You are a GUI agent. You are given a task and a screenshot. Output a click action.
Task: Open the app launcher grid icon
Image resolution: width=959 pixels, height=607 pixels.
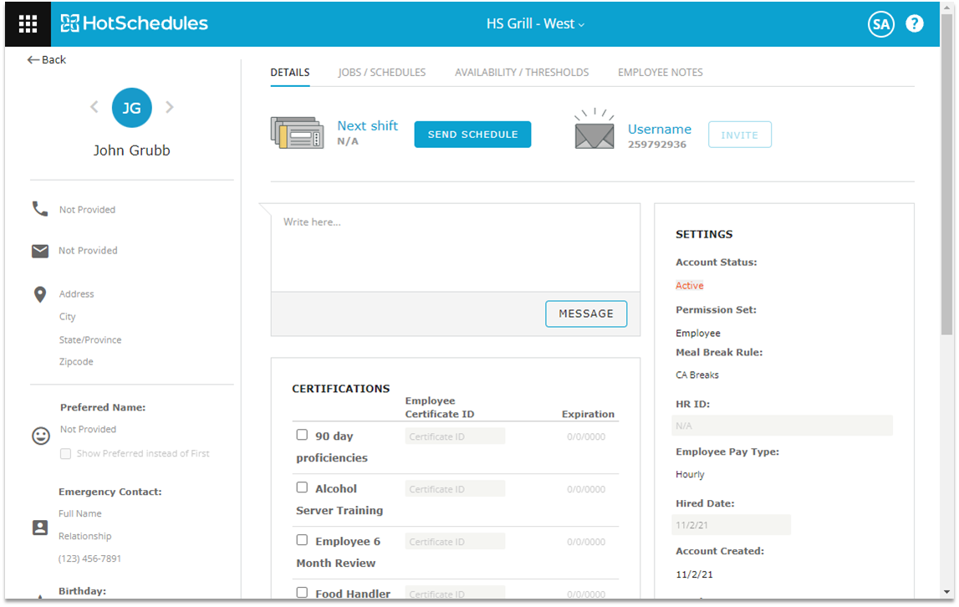tap(28, 23)
